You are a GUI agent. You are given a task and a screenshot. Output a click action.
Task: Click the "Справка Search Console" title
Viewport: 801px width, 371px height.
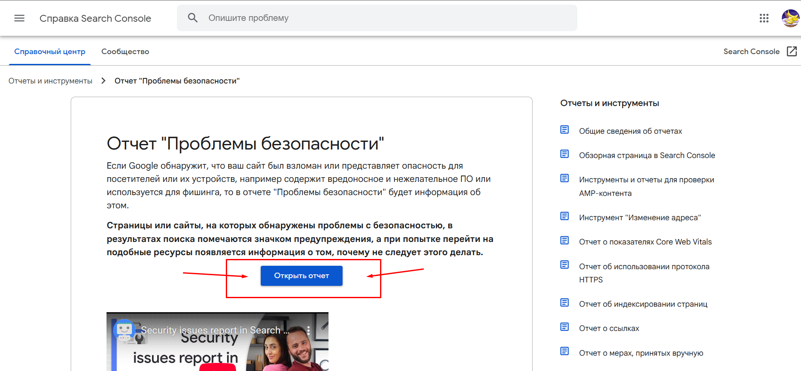point(95,18)
